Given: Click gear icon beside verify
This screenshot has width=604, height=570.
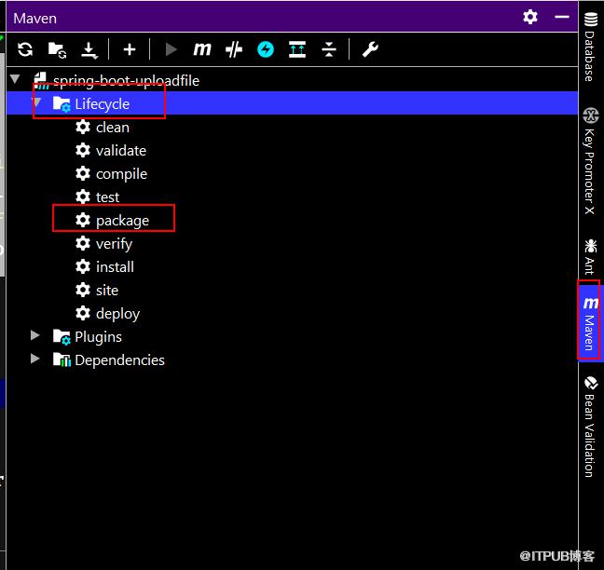Looking at the screenshot, I should pyautogui.click(x=83, y=243).
